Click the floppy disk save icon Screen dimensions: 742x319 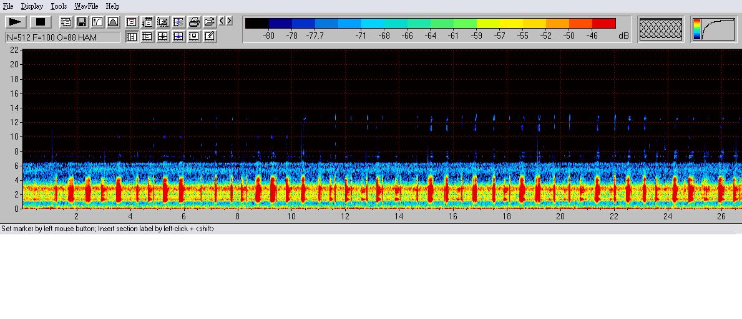click(x=82, y=22)
